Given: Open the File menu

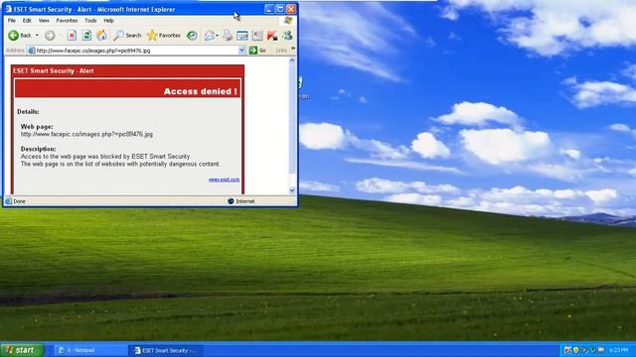Looking at the screenshot, I should coord(12,20).
